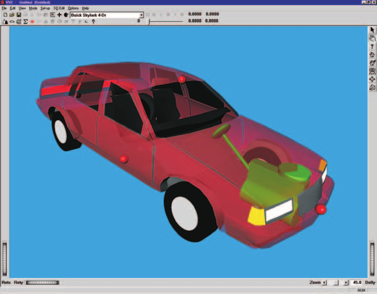Open the Options menu
The width and height of the screenshot is (377, 294).
click(73, 8)
